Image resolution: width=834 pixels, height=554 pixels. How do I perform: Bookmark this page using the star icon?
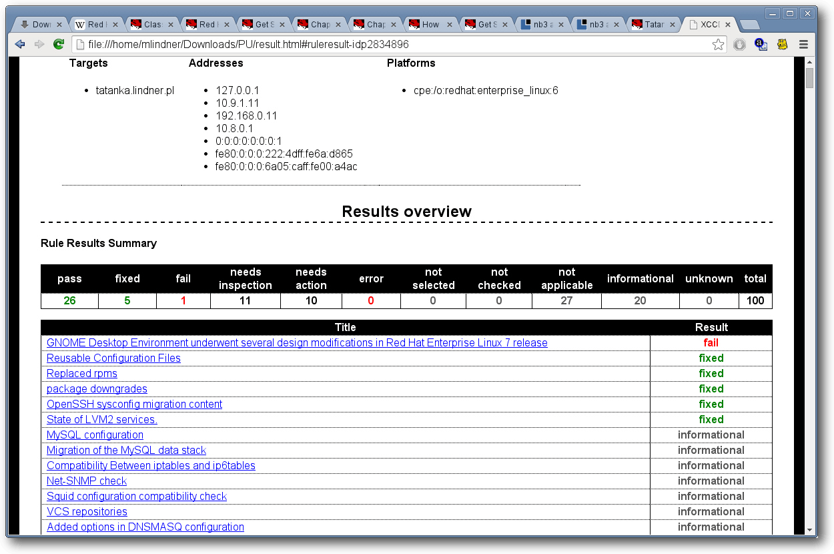(x=718, y=45)
